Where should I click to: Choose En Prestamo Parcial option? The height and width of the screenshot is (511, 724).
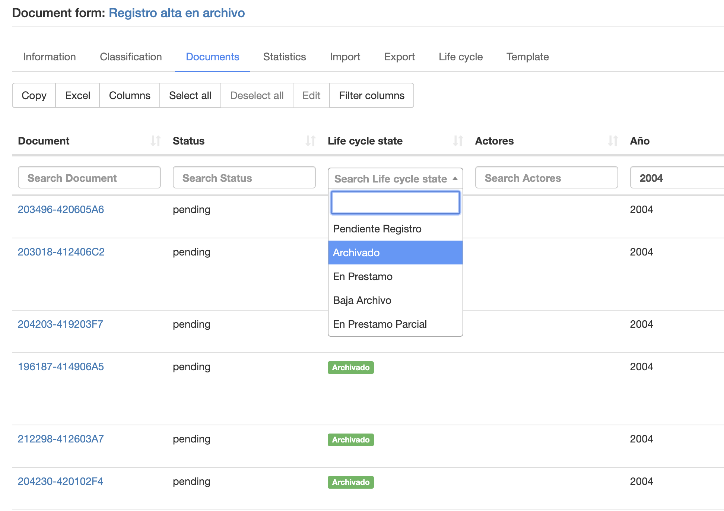395,324
